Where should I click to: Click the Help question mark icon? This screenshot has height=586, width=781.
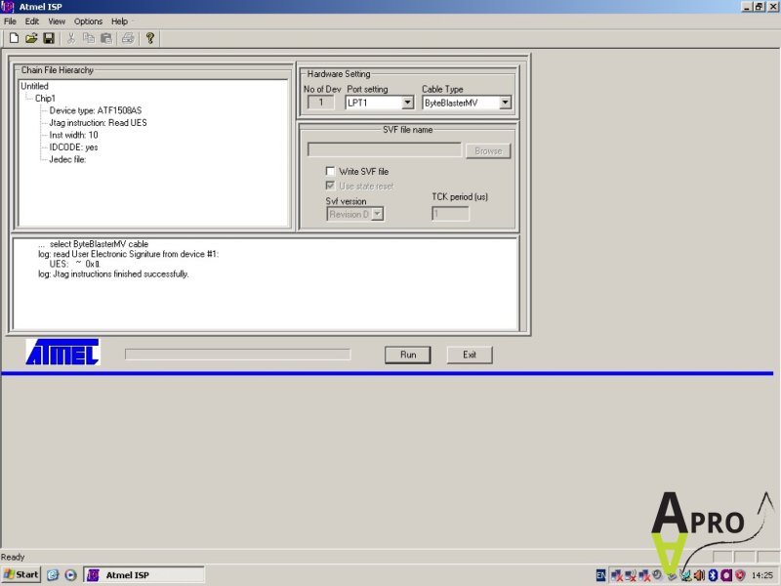pos(150,38)
